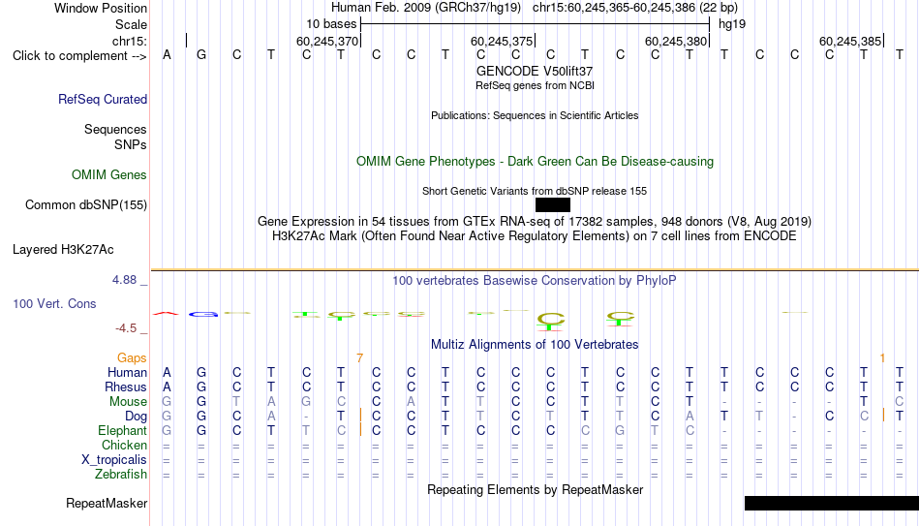
Task: Click the -4.5 PhyloP lower scale value
Action: (126, 328)
